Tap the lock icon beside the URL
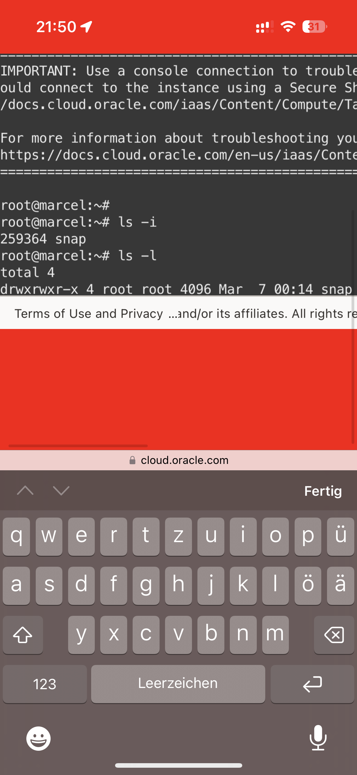This screenshot has height=775, width=357. [132, 460]
